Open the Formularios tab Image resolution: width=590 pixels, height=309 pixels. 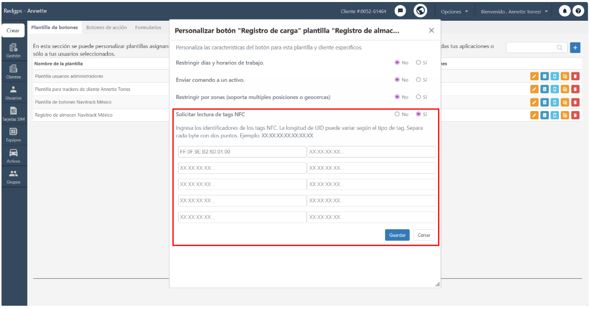[x=148, y=27]
